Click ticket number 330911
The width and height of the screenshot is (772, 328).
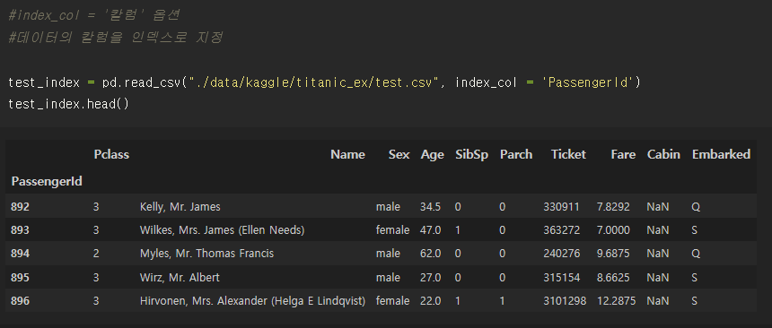[x=561, y=207]
